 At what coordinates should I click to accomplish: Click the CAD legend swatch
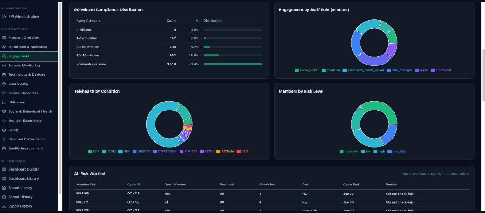coord(239,152)
